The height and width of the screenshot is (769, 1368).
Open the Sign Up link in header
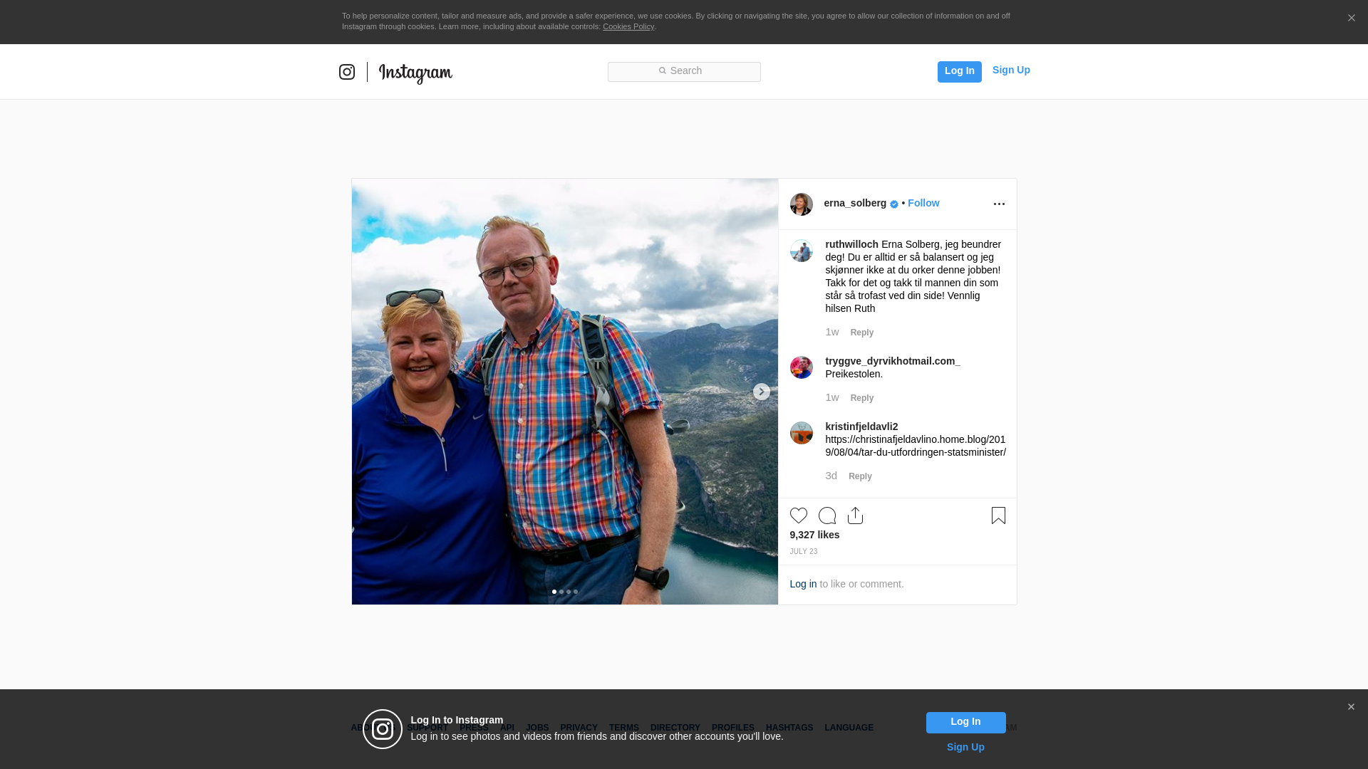pos(1011,70)
